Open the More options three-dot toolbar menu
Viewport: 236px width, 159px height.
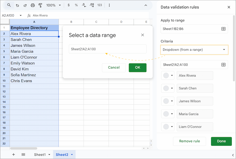109,5
